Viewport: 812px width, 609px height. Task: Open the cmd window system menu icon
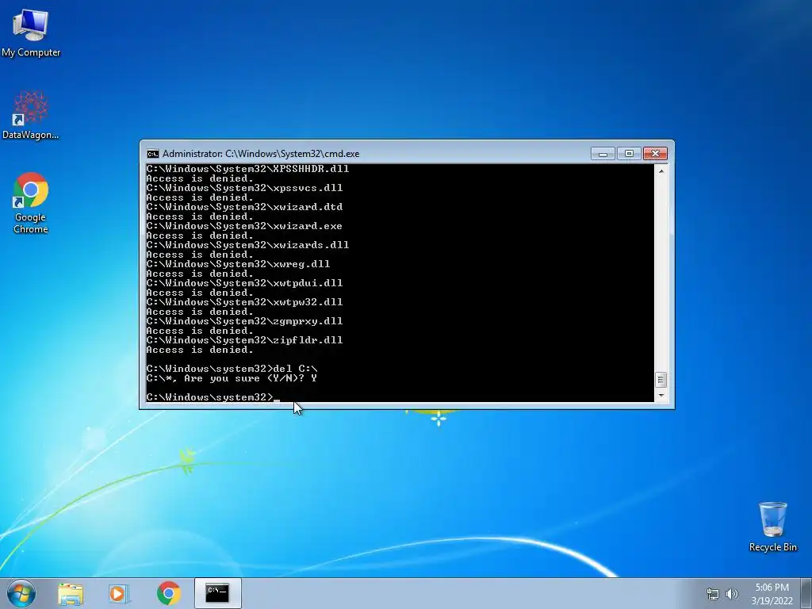tap(153, 154)
